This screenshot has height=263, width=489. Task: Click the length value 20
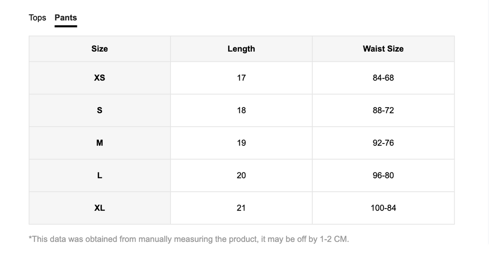(241, 175)
